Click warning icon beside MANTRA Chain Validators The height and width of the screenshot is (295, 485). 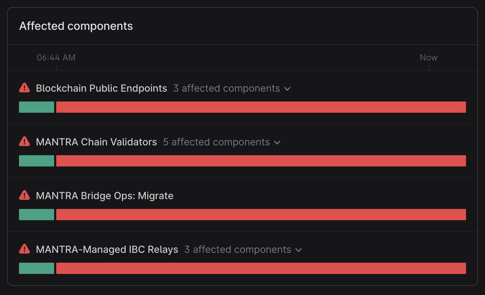24,142
